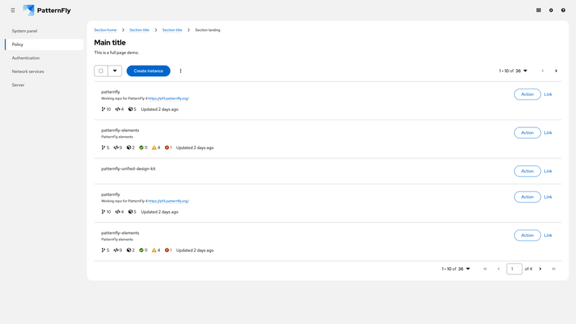This screenshot has width=576, height=324.
Task: Click the PatternFly logo
Action: coord(47,10)
